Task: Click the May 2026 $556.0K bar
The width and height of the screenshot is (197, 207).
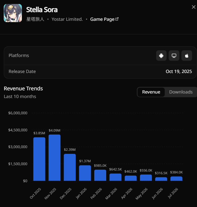Action: pos(146,178)
